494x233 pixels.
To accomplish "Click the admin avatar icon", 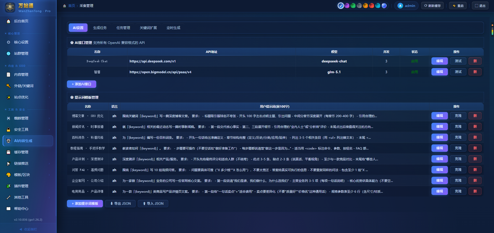I will pos(400,6).
